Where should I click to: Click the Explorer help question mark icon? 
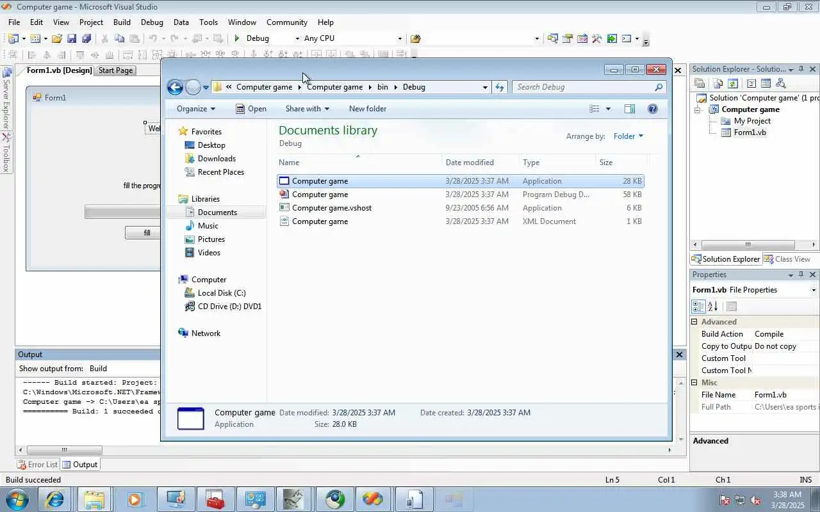point(653,109)
